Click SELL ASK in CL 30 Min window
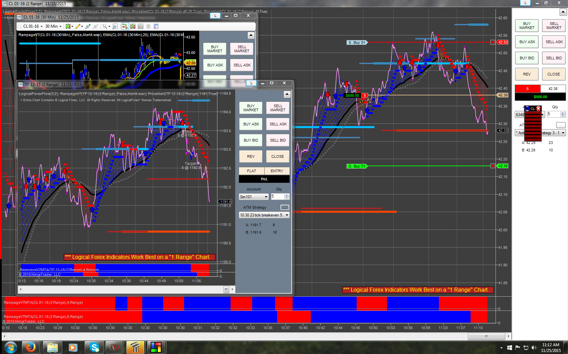This screenshot has width=568, height=354. click(242, 65)
